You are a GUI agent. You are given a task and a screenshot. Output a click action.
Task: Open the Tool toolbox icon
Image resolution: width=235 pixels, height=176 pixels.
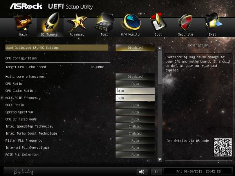pyautogui.click(x=104, y=22)
